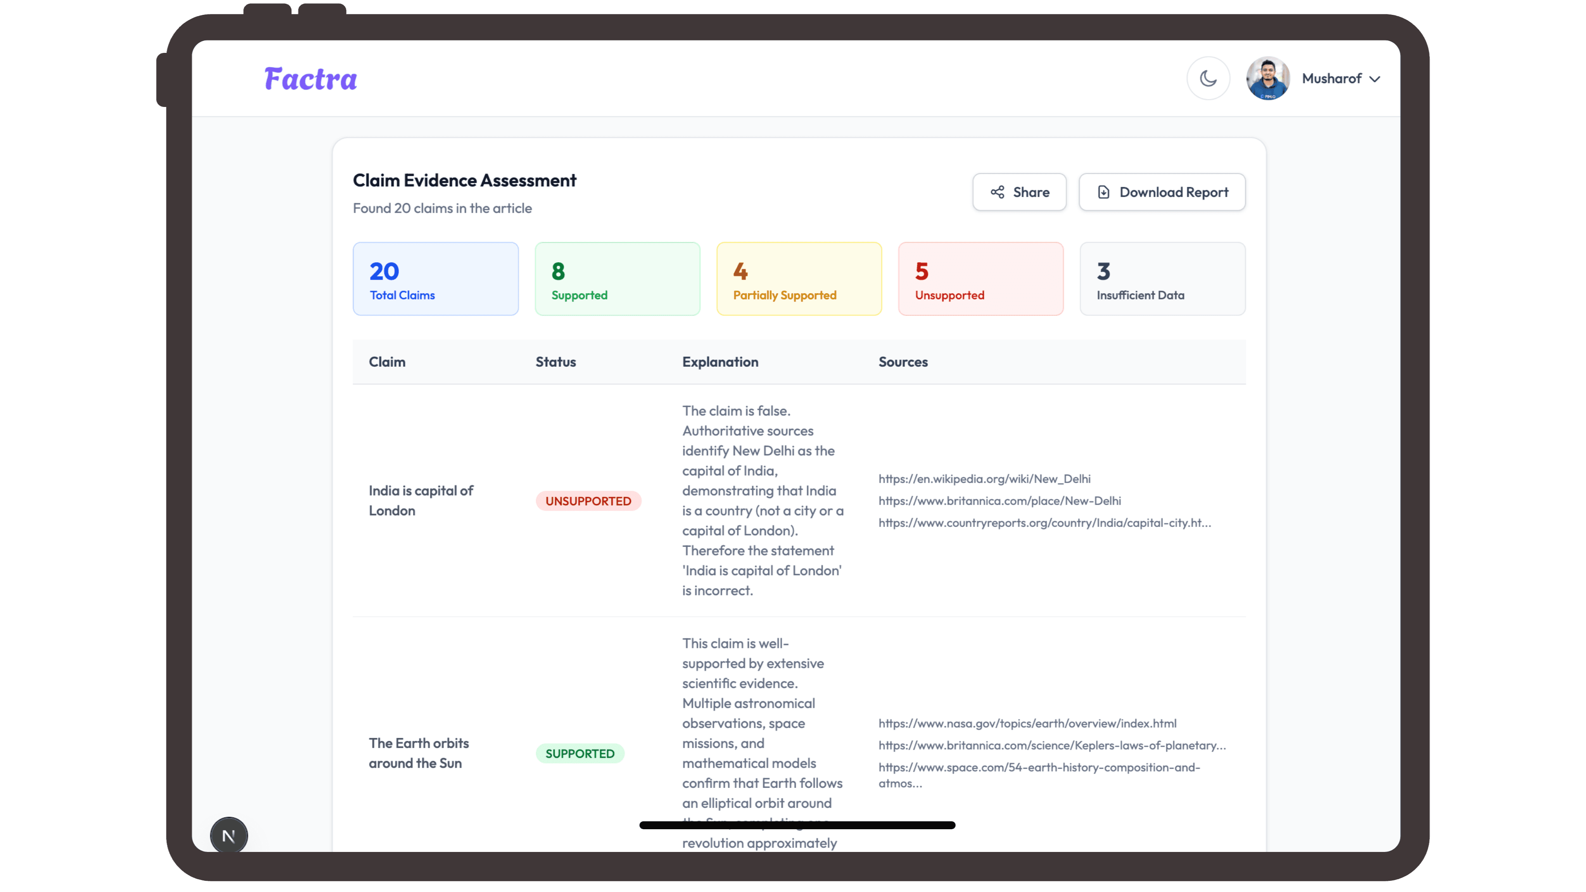Open the Musharof account dropdown
This screenshot has height=892, width=1586.
[1342, 79]
